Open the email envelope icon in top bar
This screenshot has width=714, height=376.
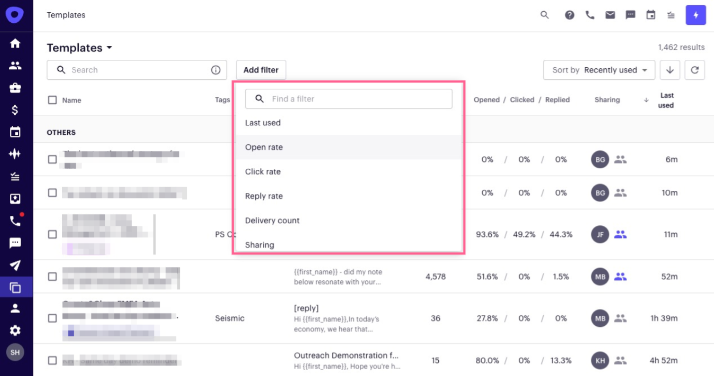point(610,15)
